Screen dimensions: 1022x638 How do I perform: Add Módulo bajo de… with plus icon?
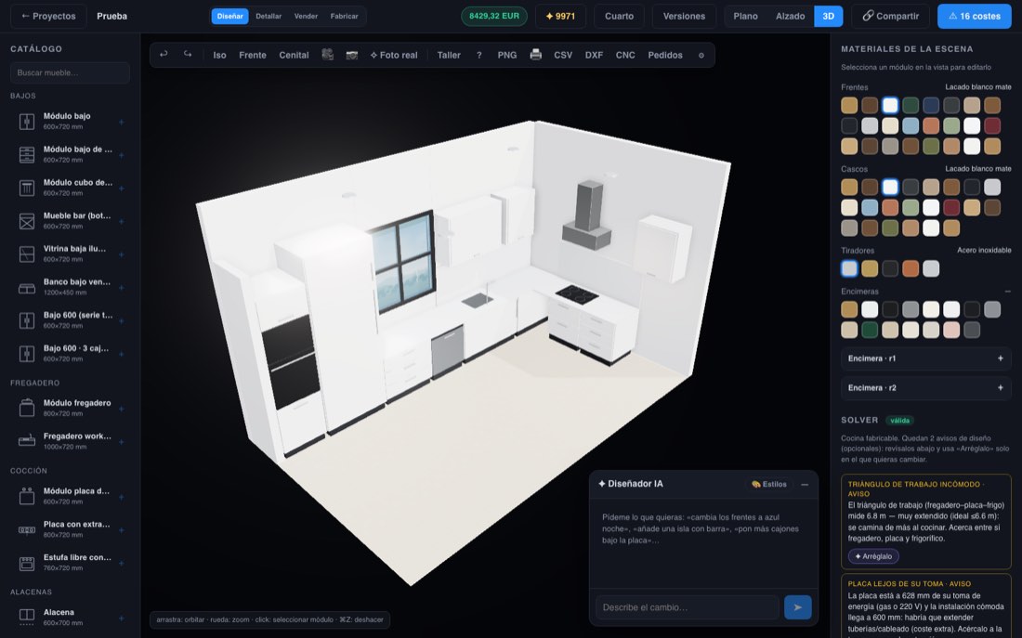point(121,155)
